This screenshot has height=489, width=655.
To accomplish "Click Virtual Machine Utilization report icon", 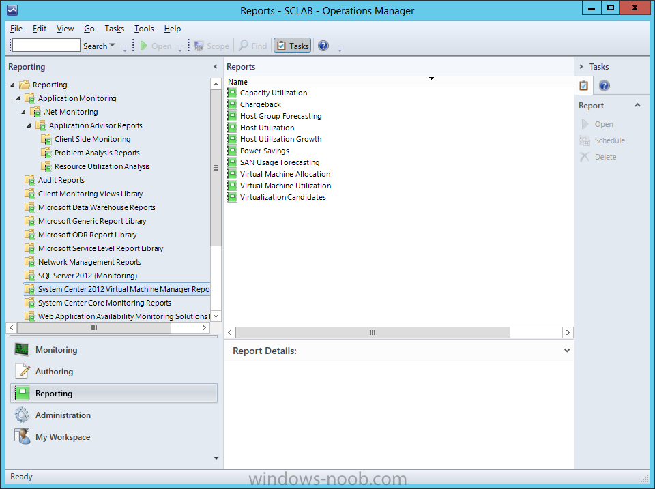I will click(232, 186).
